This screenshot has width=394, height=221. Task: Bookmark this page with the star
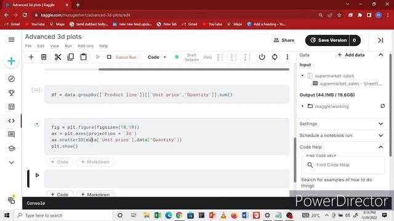[339, 15]
